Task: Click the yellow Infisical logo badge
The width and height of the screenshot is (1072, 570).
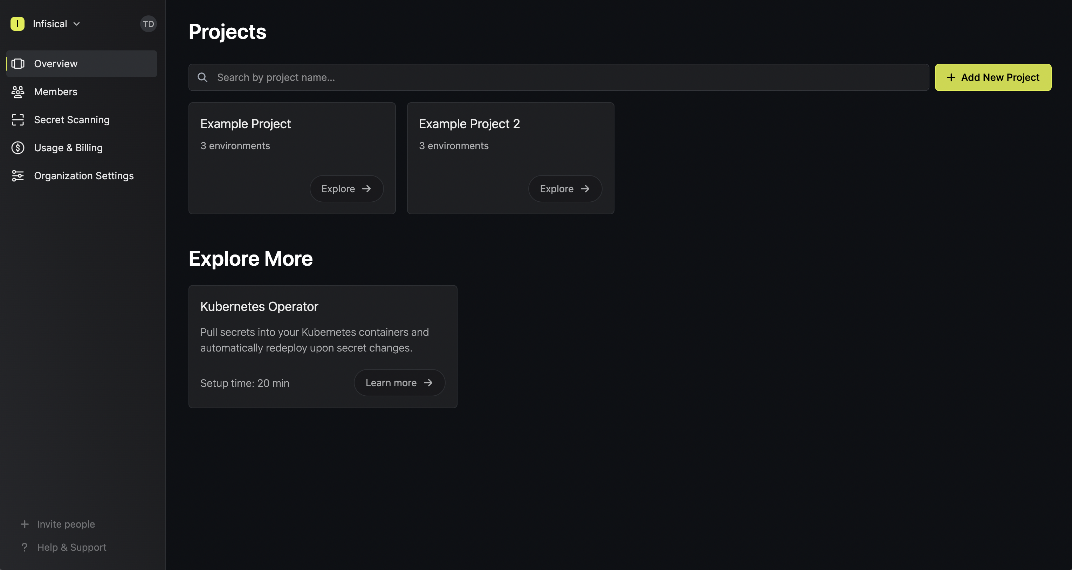Action: [18, 24]
